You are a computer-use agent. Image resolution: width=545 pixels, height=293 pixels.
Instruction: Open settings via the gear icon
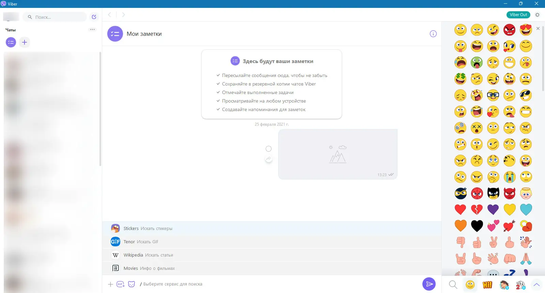(x=538, y=15)
